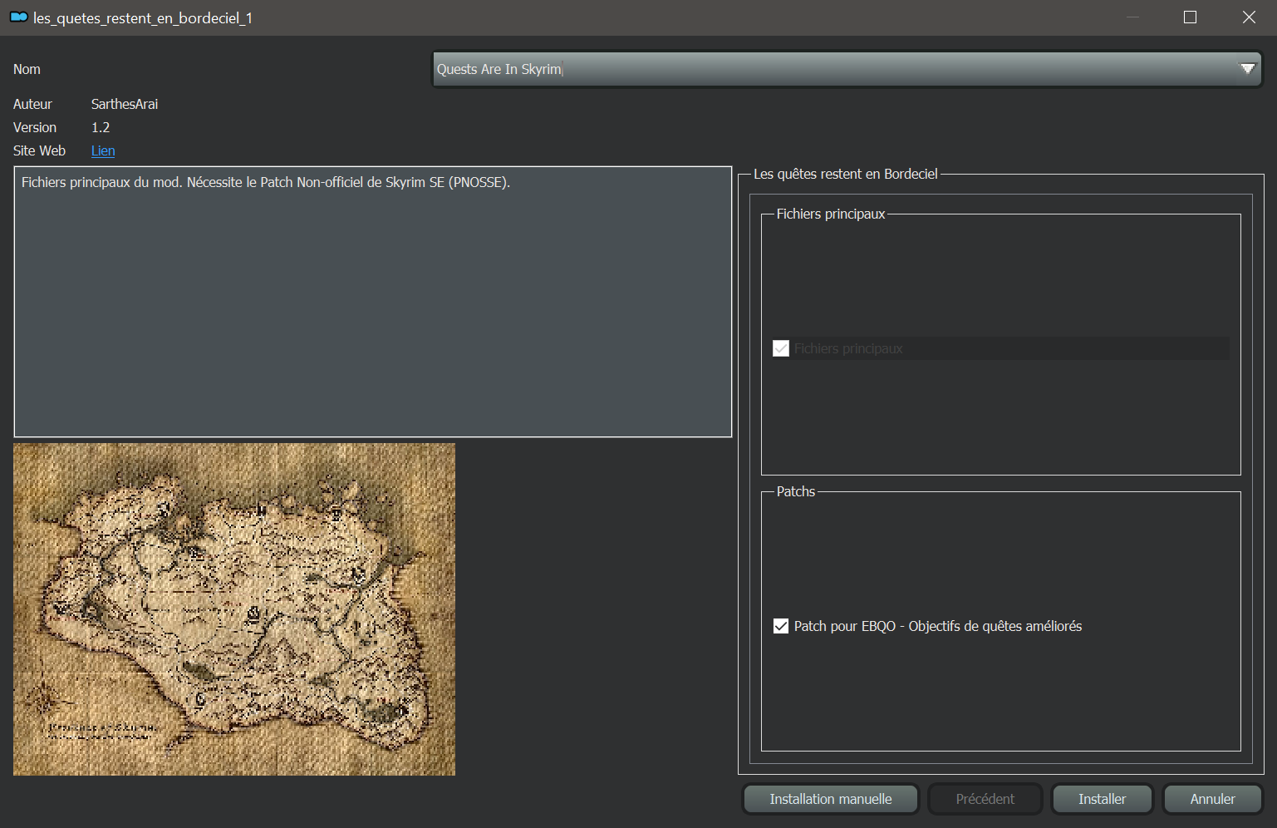Click the Installation manuelle button
This screenshot has width=1277, height=828.
click(x=831, y=799)
